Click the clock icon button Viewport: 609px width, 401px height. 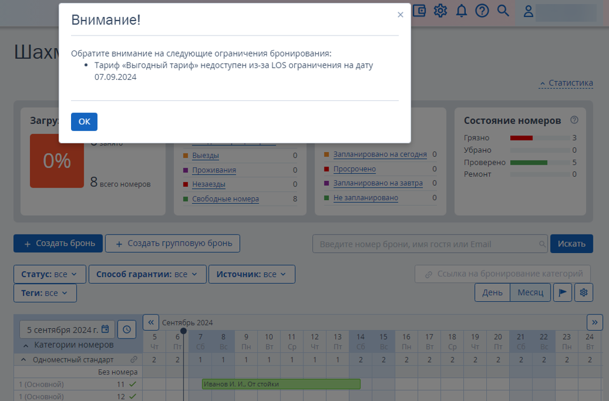(x=126, y=329)
